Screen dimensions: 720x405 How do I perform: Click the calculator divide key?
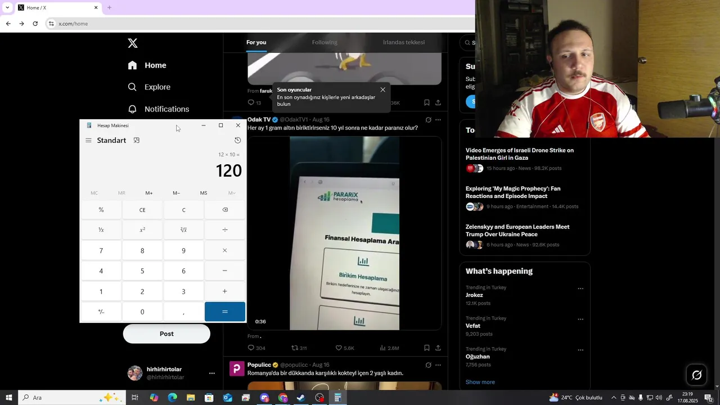pyautogui.click(x=225, y=230)
